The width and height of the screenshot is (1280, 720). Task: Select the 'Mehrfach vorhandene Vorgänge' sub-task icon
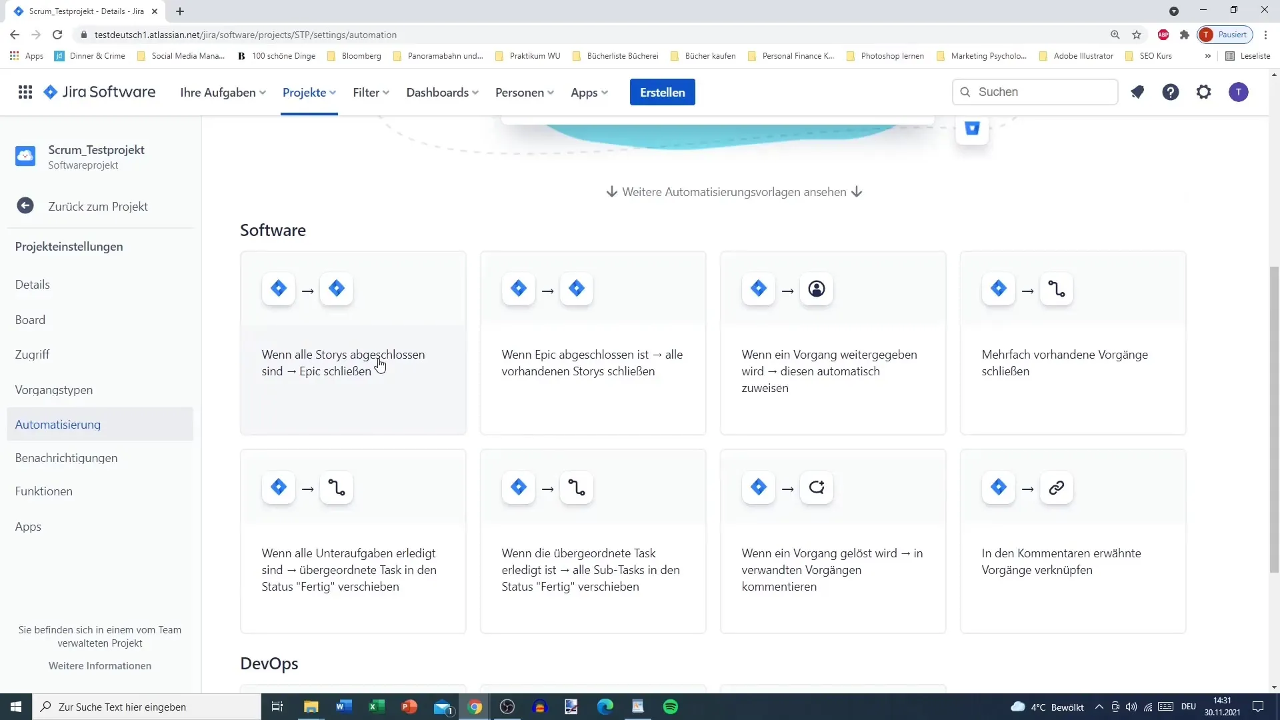click(x=1057, y=287)
